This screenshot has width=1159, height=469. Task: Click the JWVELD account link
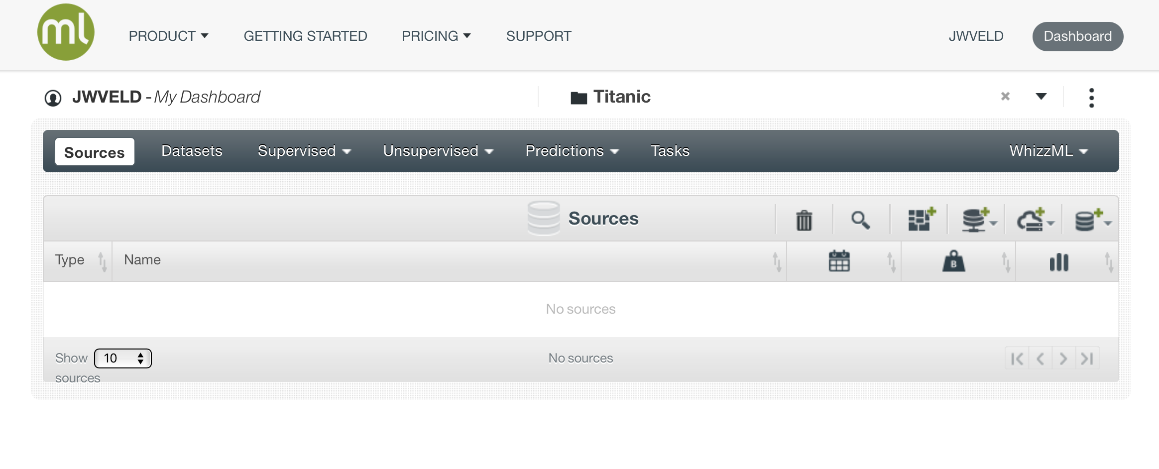coord(976,36)
